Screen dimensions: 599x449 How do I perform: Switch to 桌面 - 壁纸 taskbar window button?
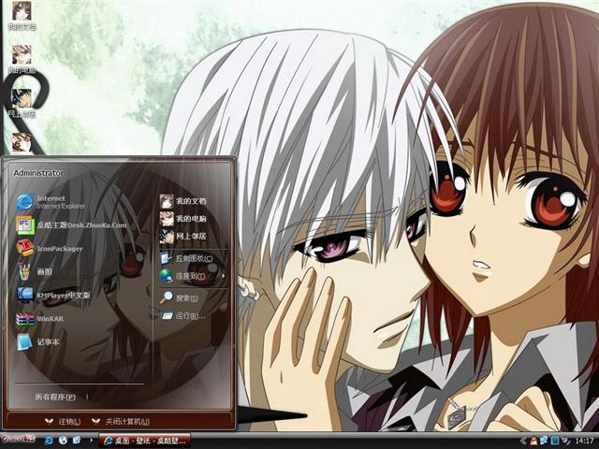click(145, 441)
